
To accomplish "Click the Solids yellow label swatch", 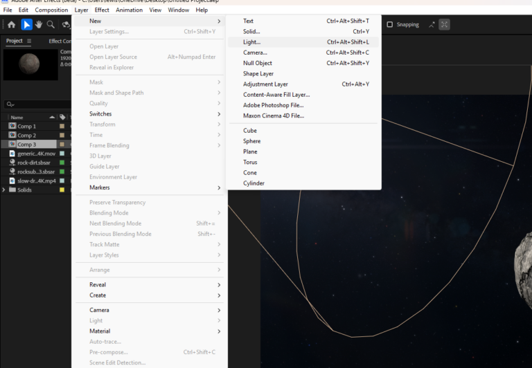I will click(x=62, y=190).
